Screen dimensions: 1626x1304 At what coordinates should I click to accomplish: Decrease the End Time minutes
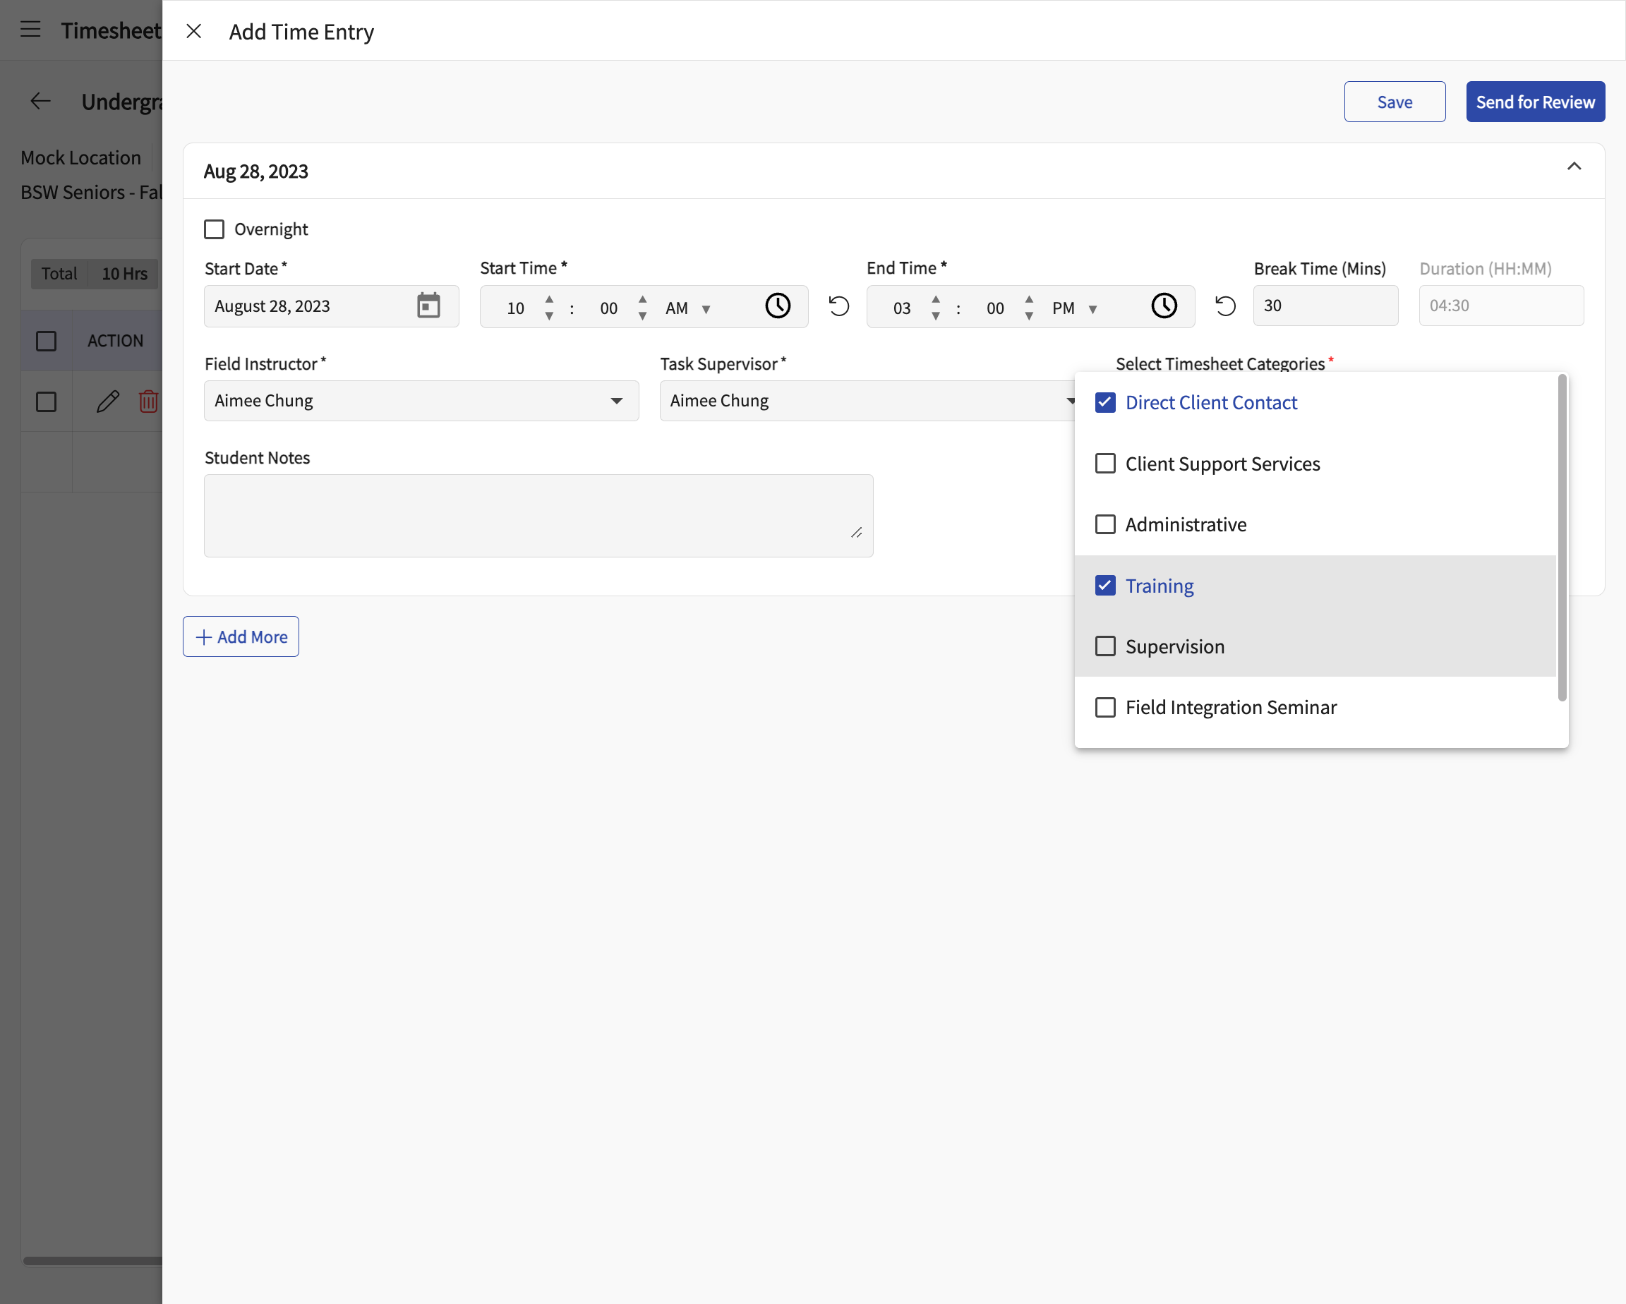click(1030, 316)
